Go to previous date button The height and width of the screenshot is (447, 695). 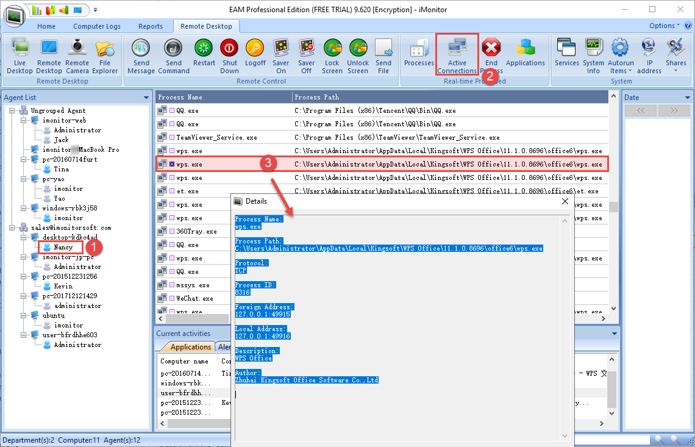pos(641,110)
